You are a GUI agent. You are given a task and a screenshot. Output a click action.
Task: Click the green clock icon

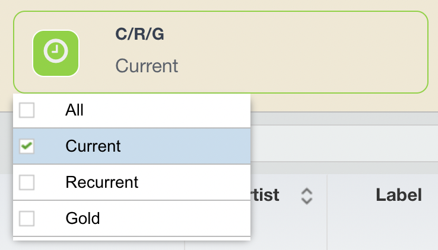[x=56, y=53]
